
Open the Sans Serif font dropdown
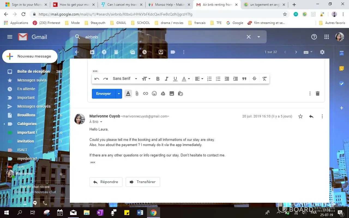pos(125,79)
